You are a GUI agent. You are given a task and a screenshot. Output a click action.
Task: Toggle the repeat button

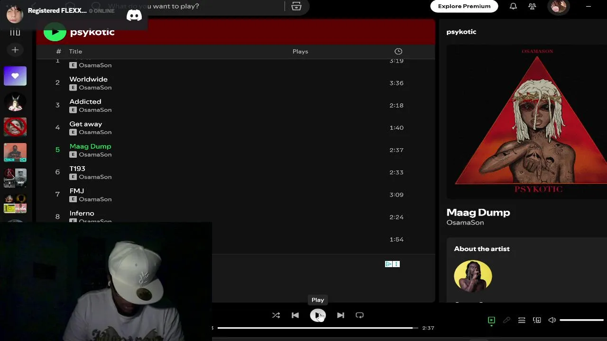tap(359, 315)
